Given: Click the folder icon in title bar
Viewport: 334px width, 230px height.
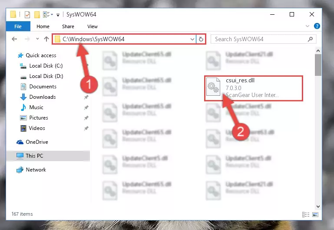Looking at the screenshot, I should click(13, 14).
